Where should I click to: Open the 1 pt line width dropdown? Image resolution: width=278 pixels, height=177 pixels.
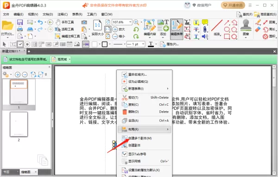click(143, 44)
